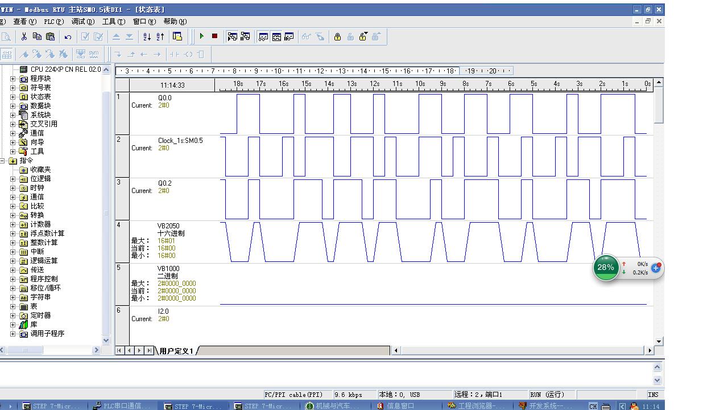Screen dimensions: 728x410
Task: Expand the 程序块 tree node
Action: 13,79
